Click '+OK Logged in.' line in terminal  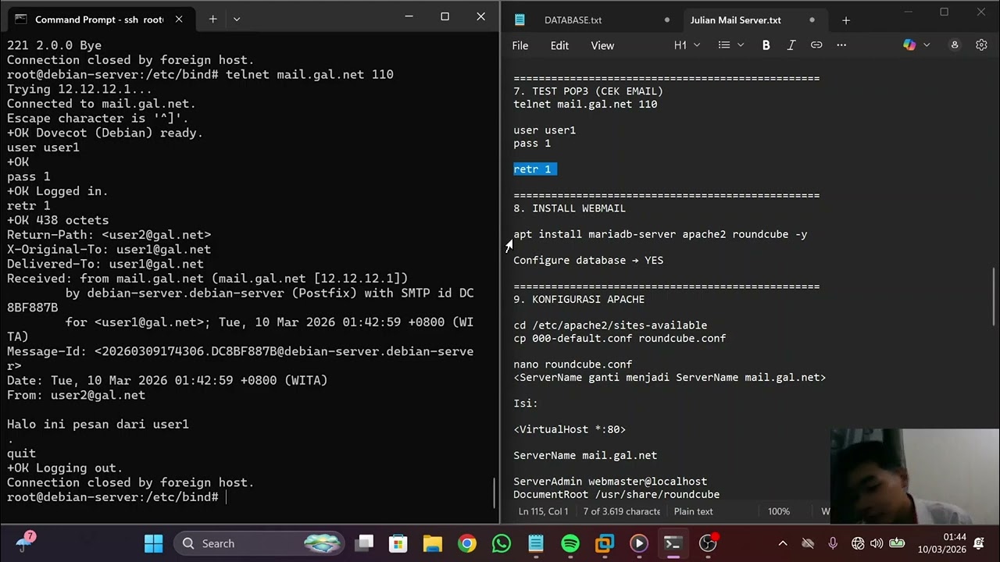[57, 191]
